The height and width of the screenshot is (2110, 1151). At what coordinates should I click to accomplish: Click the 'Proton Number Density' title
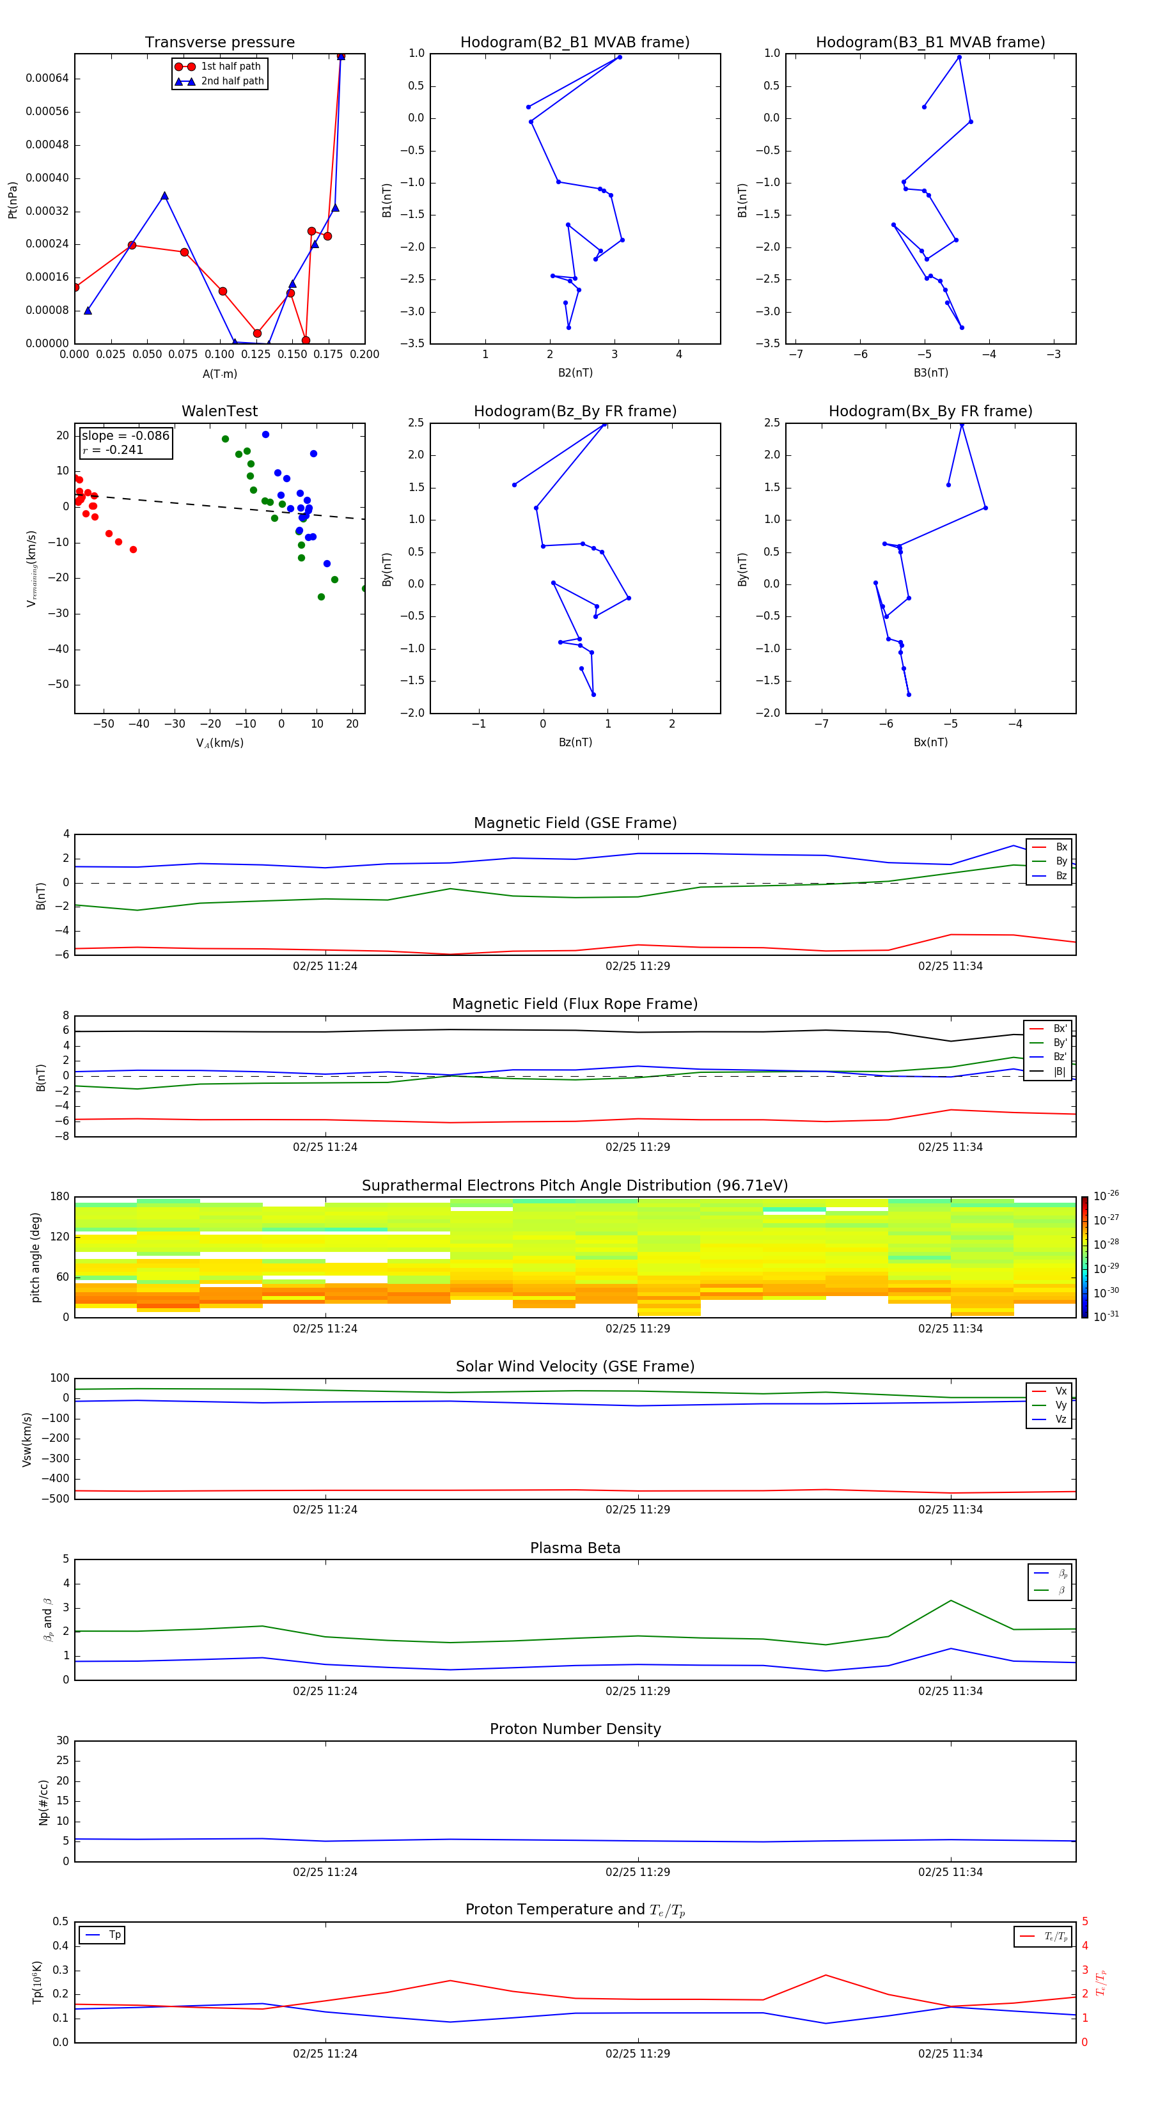[x=575, y=1729]
